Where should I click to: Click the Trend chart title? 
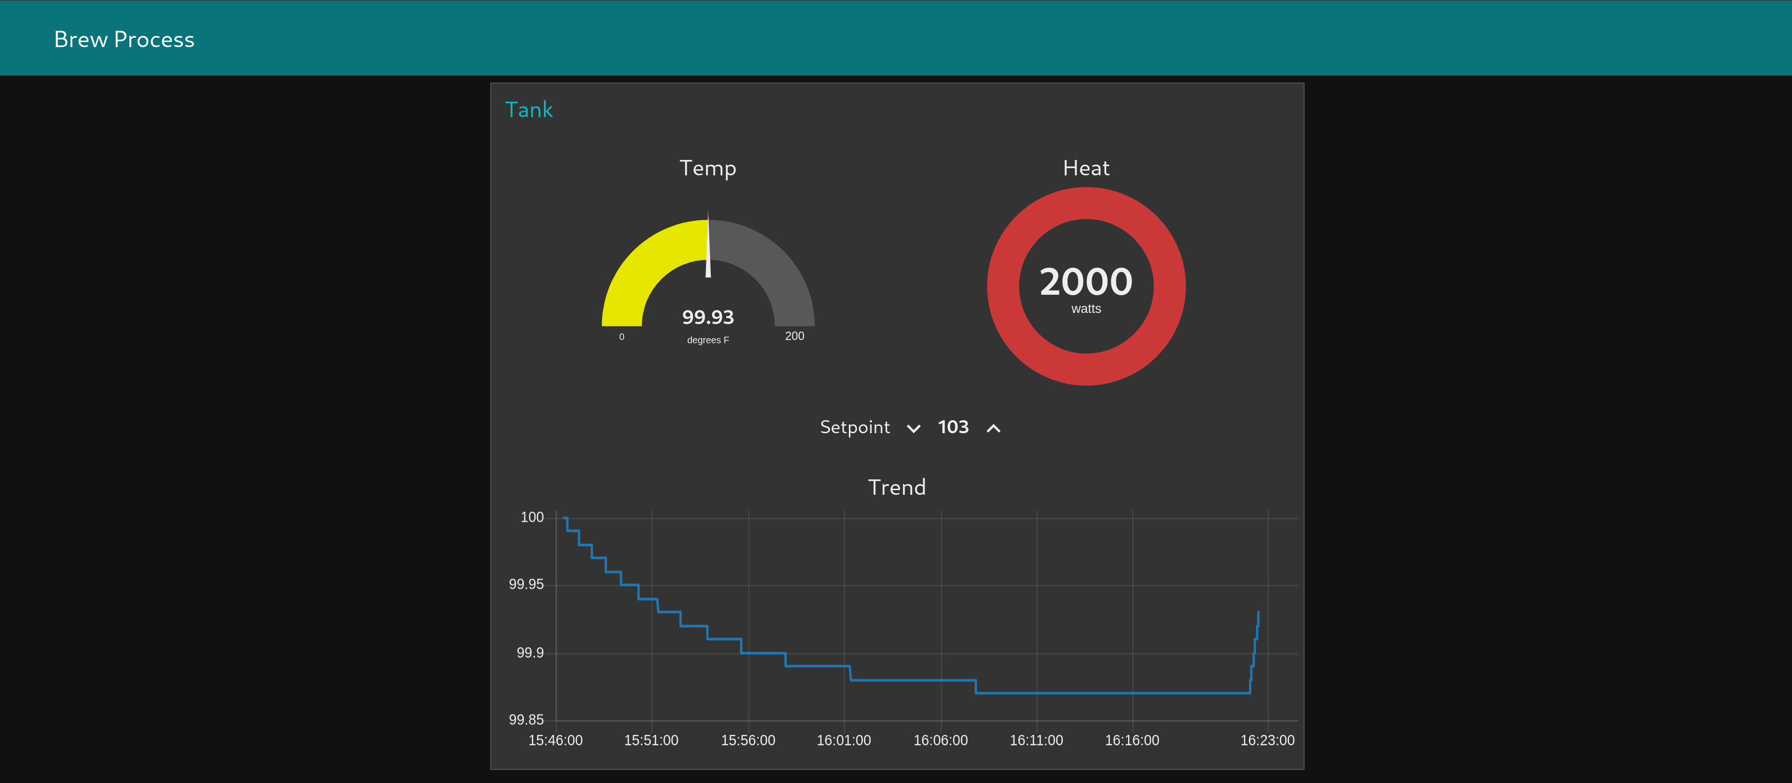tap(896, 487)
